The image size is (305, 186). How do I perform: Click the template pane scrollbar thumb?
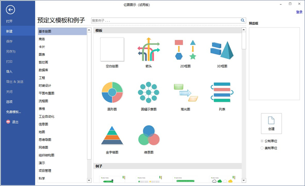(243, 41)
